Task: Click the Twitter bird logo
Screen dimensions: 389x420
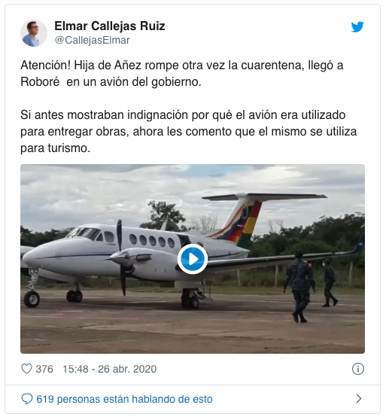Action: point(357,26)
